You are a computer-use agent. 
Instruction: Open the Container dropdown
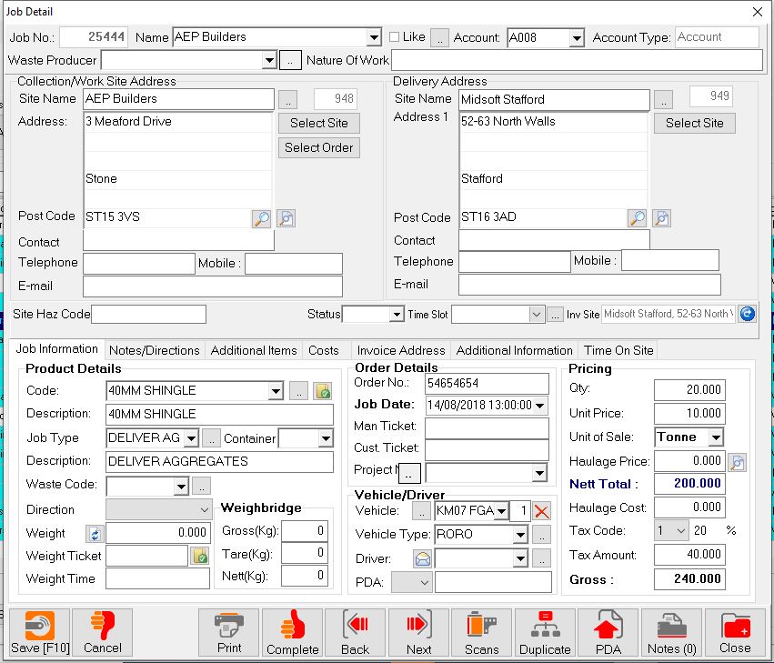tap(326, 438)
